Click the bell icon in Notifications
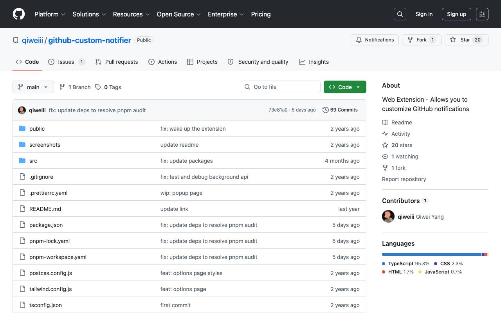 pos(359,40)
